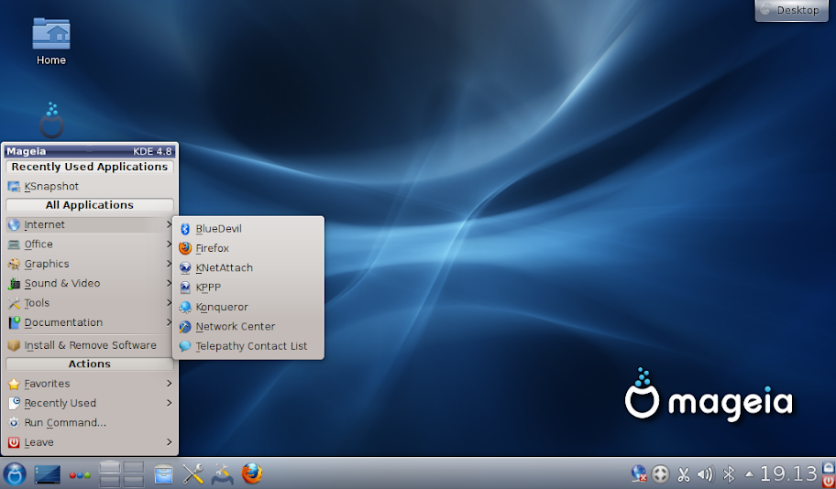
Task: Click the red power leave icon in the panel
Action: pos(828,481)
